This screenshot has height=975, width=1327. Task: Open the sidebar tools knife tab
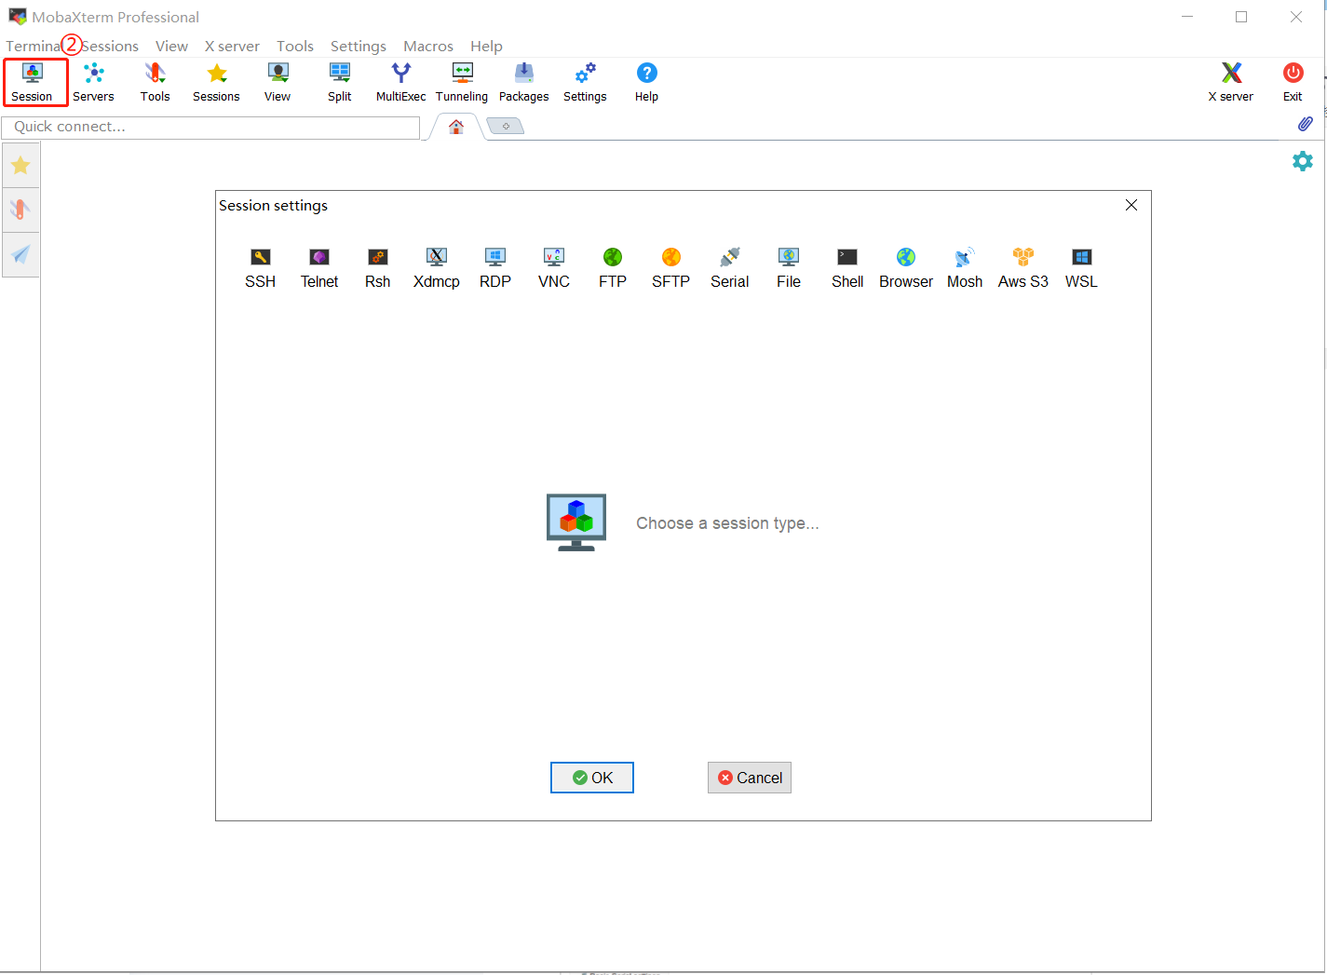click(20, 210)
